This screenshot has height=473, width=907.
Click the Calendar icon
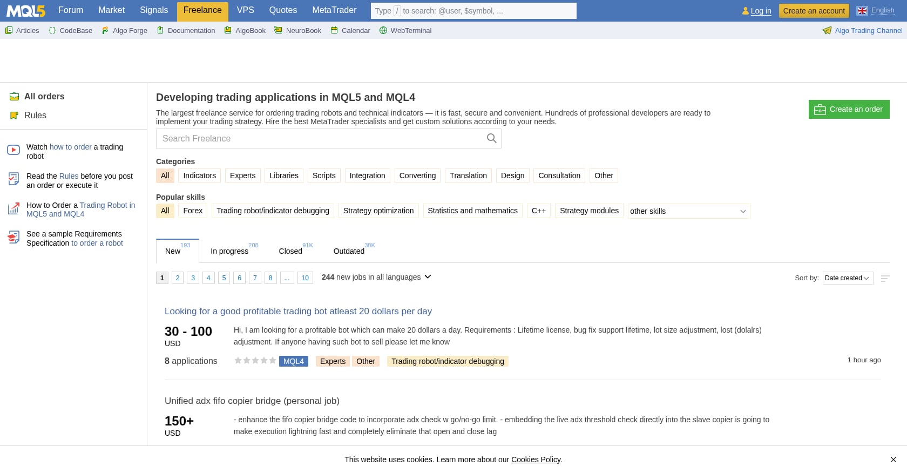334,30
